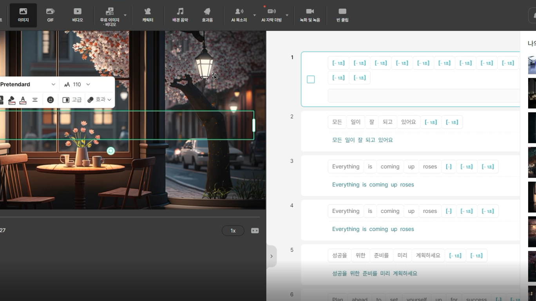This screenshot has height=301, width=536.
Task: Click the 모든 word chip in clip 2
Action: click(337, 122)
